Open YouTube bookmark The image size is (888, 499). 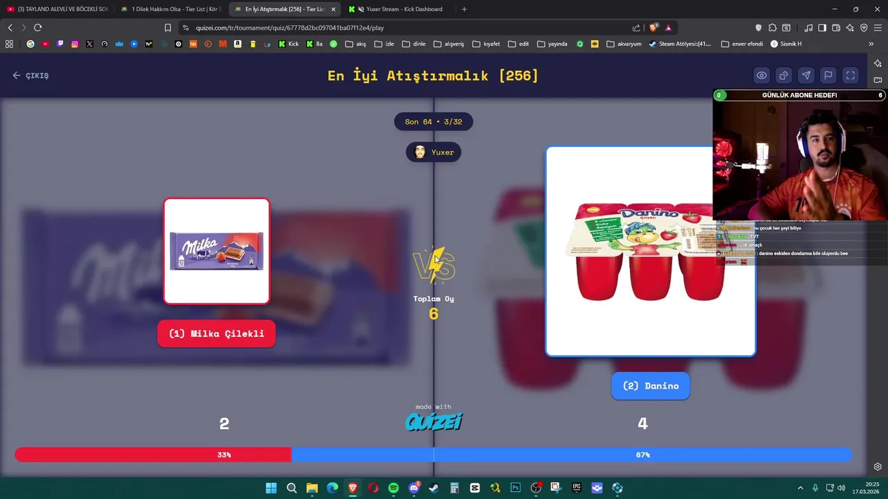click(x=45, y=44)
